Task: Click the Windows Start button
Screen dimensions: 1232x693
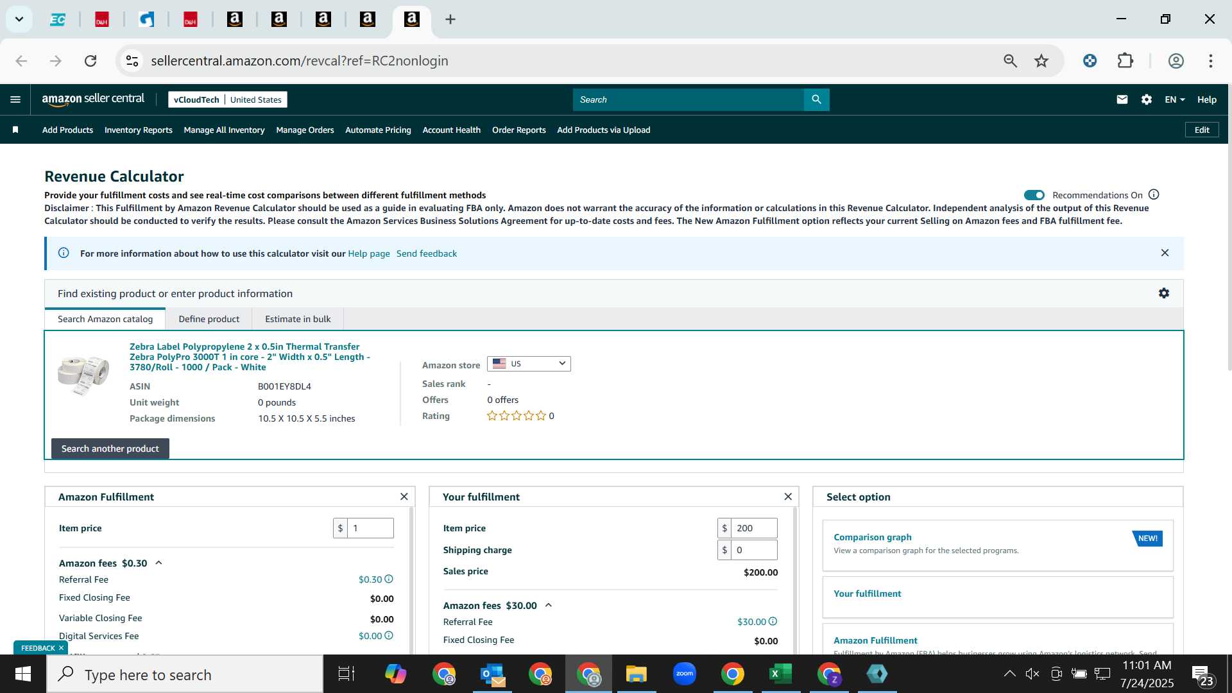Action: [x=23, y=674]
